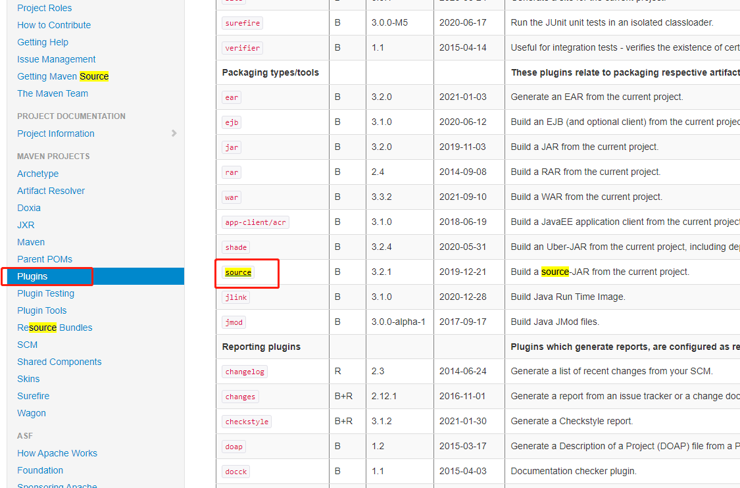The image size is (740, 488).
Task: Select the Packaging types/tools section heading
Action: click(x=270, y=73)
